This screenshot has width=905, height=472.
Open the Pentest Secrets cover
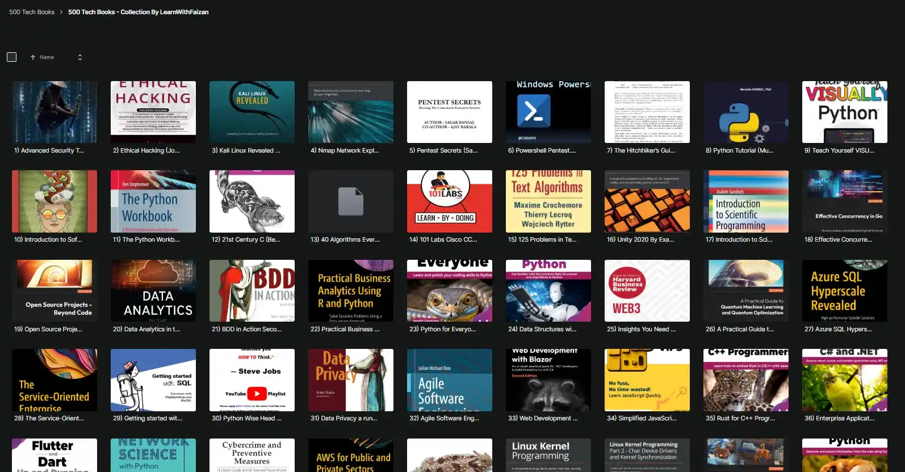pyautogui.click(x=450, y=112)
